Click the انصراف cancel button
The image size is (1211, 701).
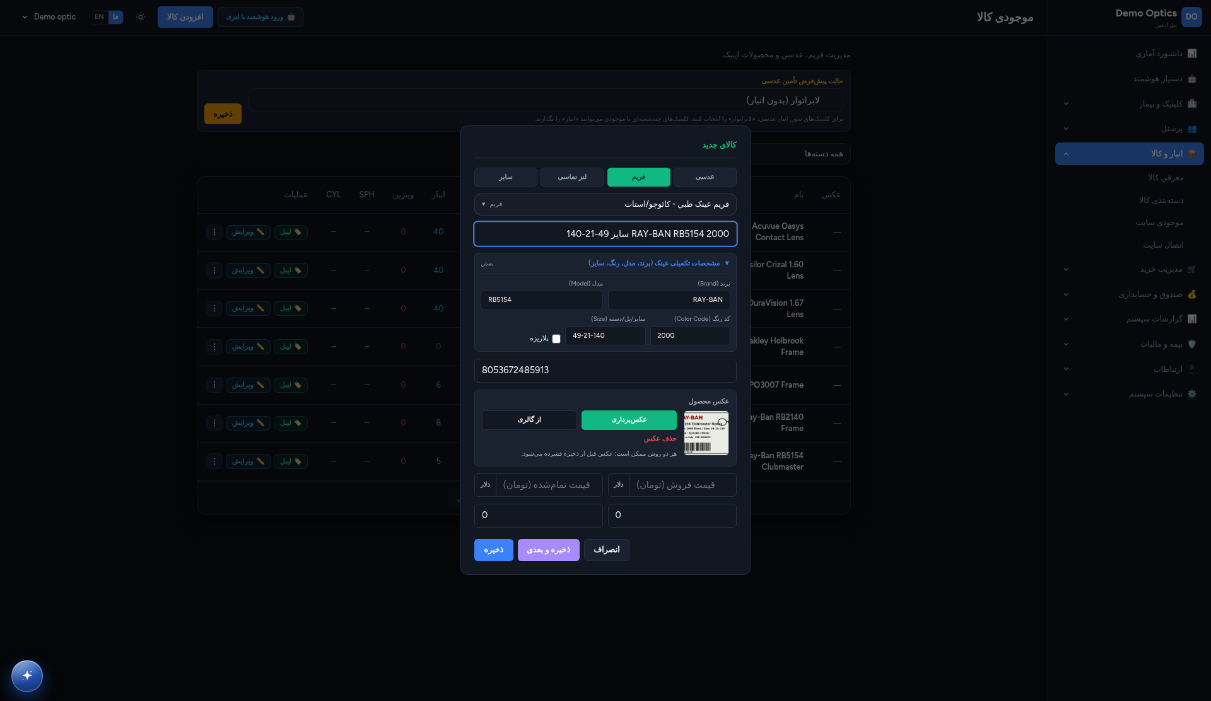pos(607,550)
